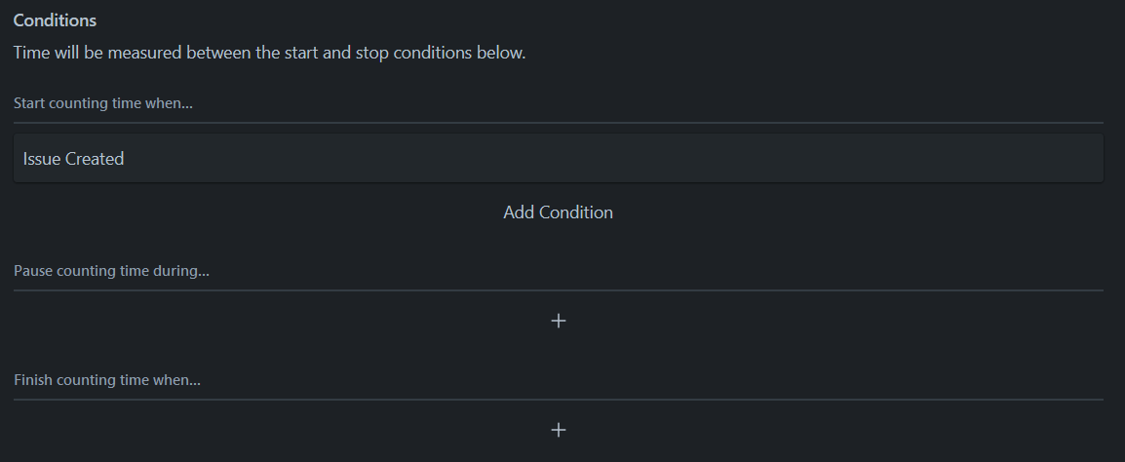This screenshot has width=1125, height=462.
Task: Select the Issue Created start condition
Action: tap(558, 159)
